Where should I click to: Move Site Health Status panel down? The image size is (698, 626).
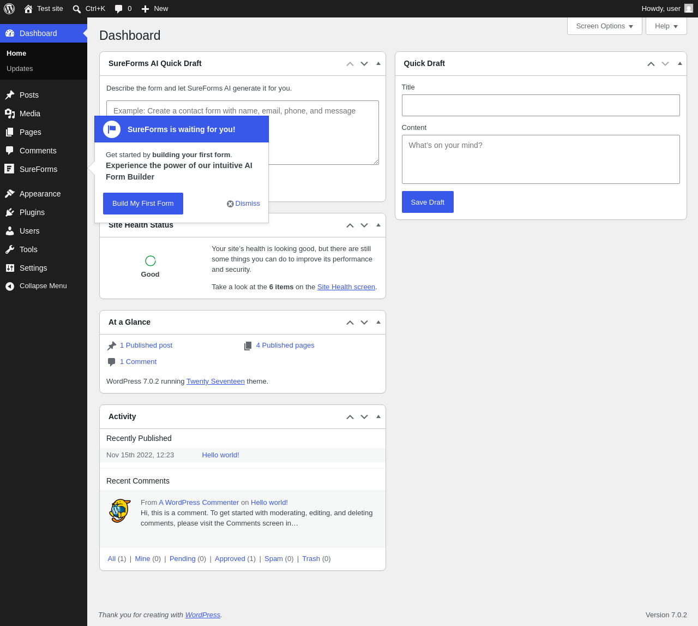pos(364,225)
